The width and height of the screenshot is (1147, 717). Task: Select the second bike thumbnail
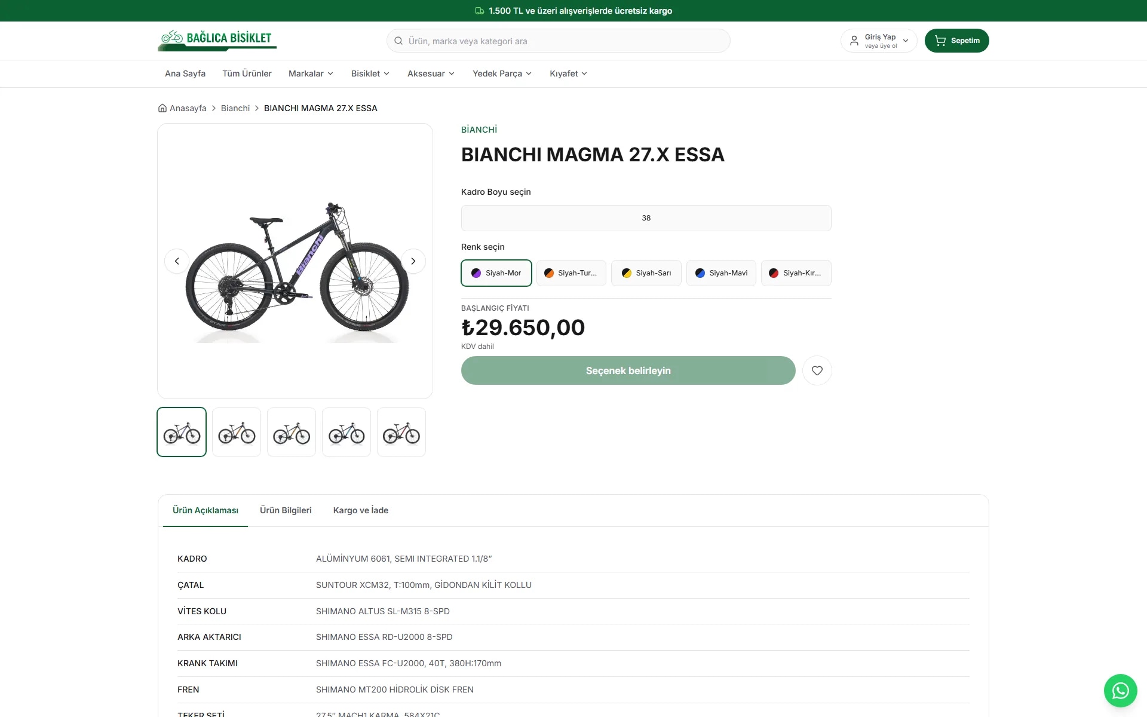tap(237, 432)
